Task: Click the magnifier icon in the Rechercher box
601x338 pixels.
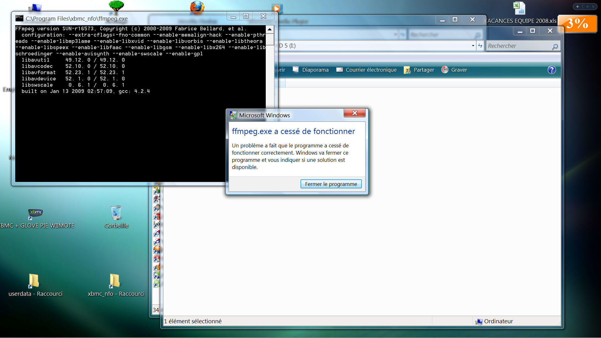Action: (x=555, y=46)
